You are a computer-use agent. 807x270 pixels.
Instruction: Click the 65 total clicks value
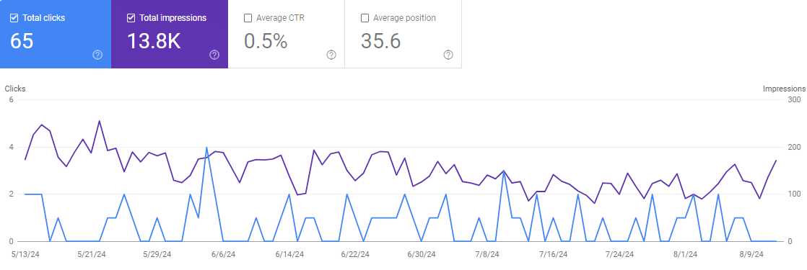pyautogui.click(x=22, y=41)
